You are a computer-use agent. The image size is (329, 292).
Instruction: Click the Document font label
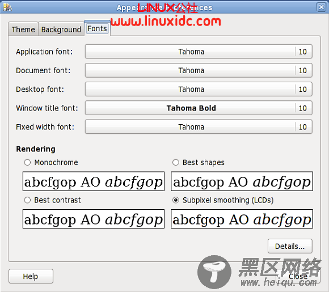[43, 70]
